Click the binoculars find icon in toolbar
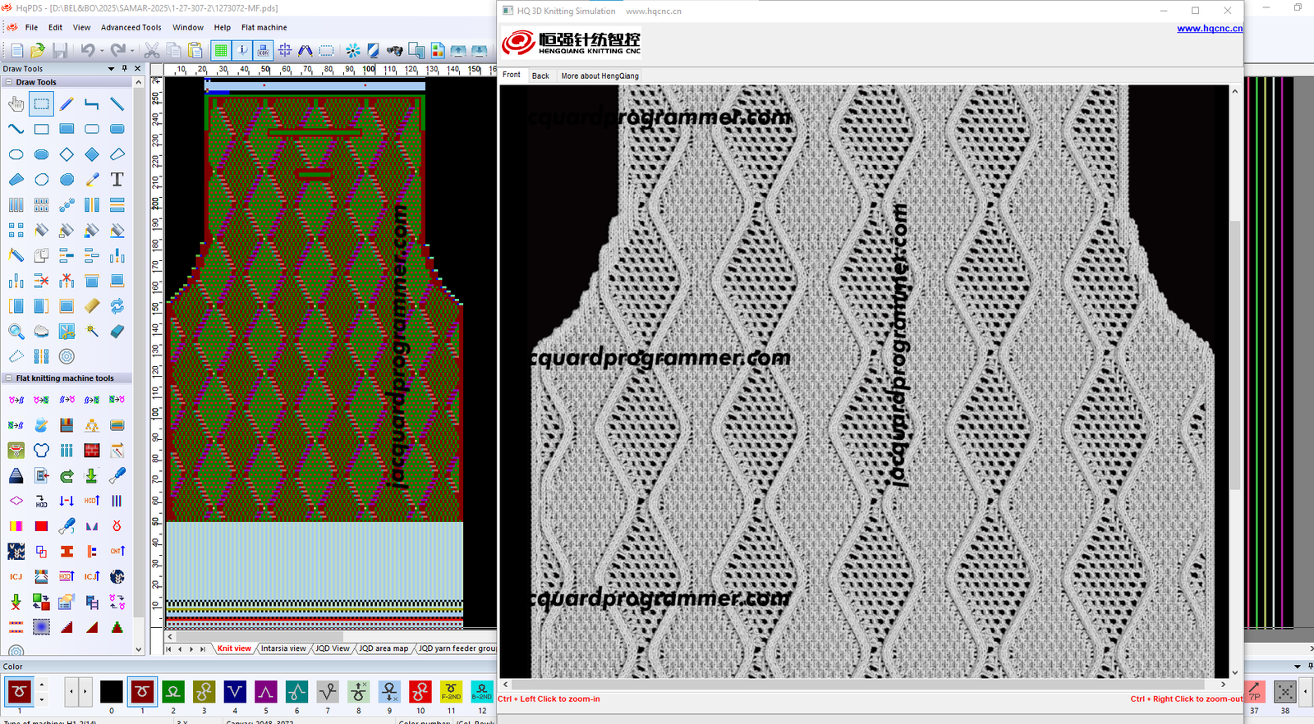 [394, 51]
